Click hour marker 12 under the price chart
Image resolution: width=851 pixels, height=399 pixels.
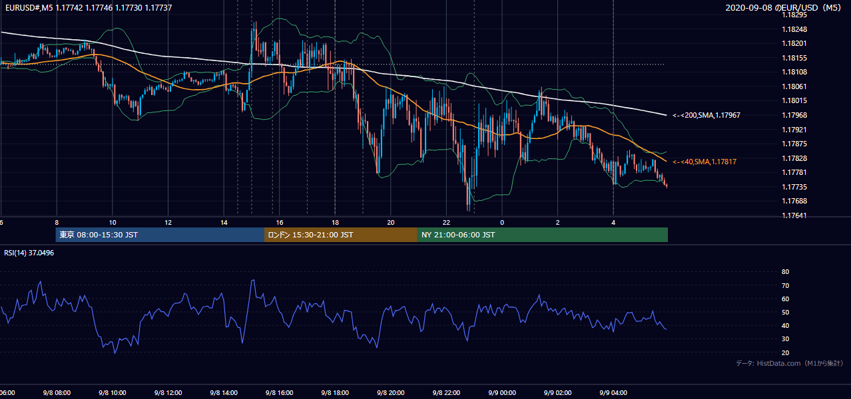[168, 222]
